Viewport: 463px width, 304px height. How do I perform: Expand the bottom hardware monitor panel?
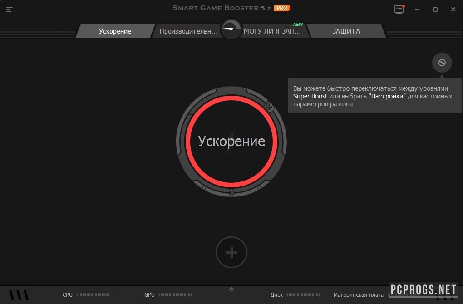click(231, 289)
